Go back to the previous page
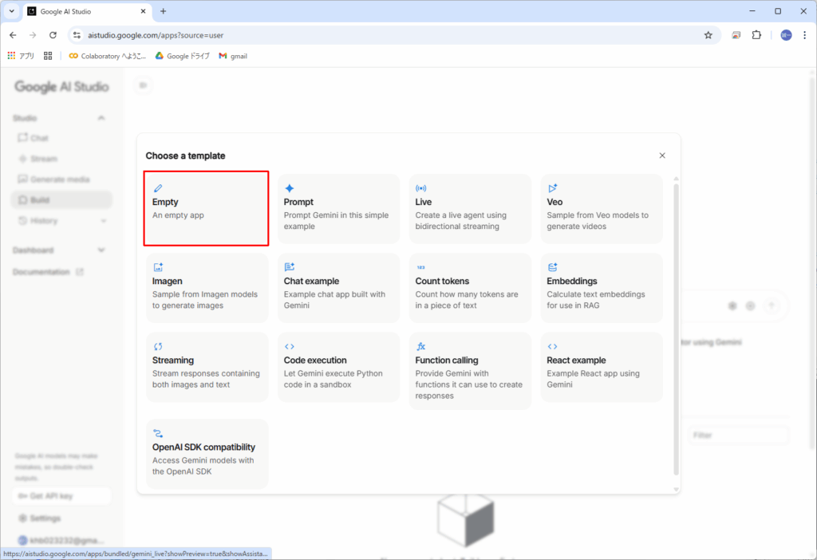The height and width of the screenshot is (560, 817). click(13, 35)
